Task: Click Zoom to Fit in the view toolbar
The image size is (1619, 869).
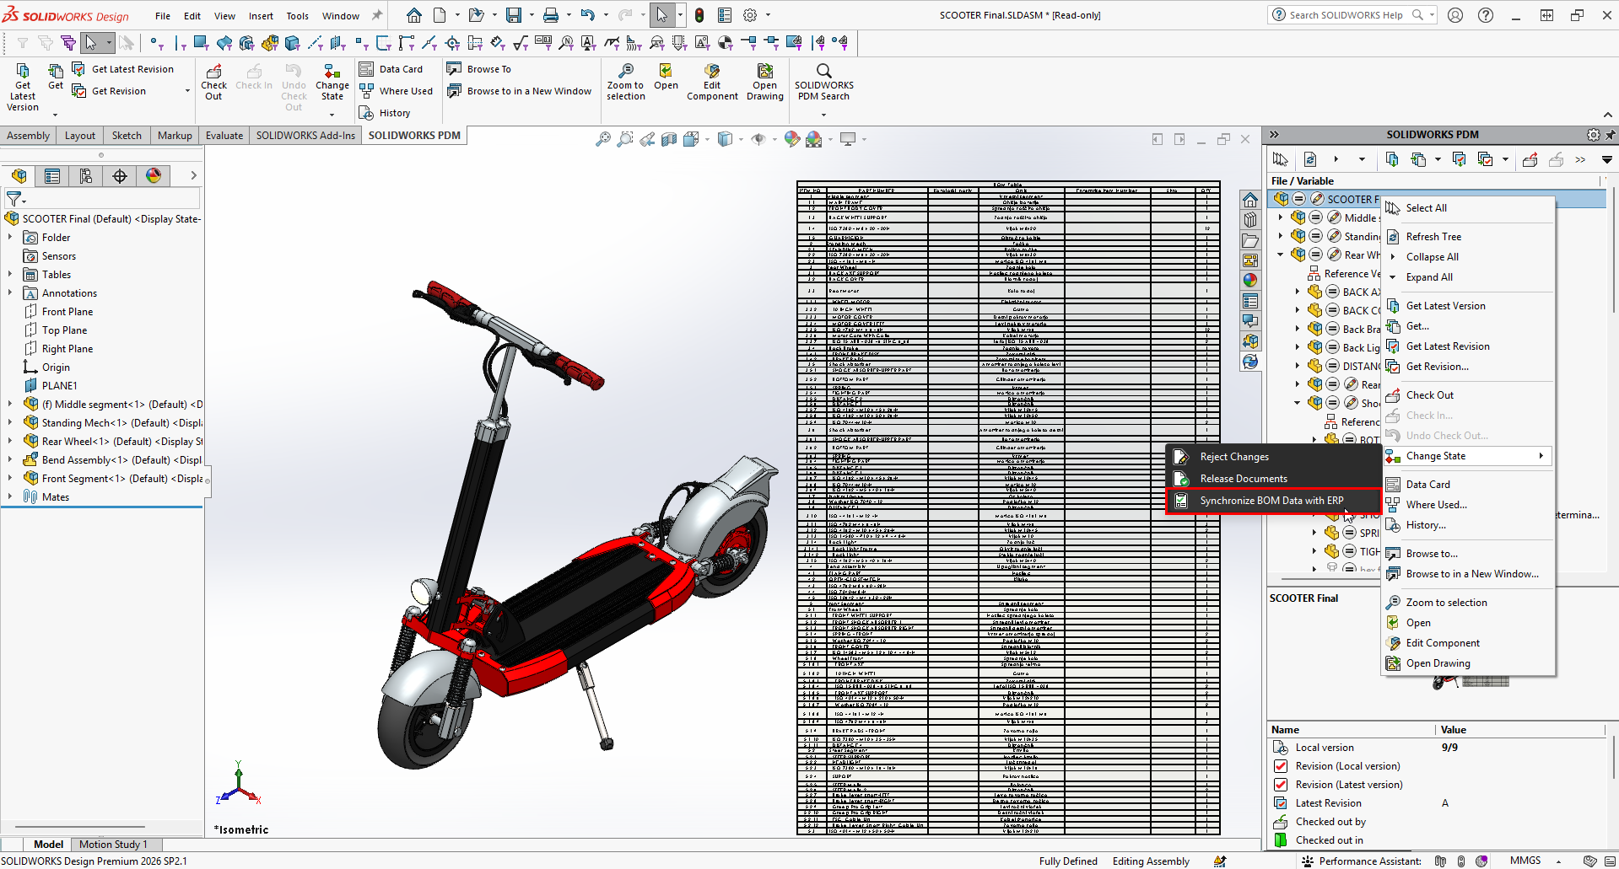Action: tap(603, 139)
